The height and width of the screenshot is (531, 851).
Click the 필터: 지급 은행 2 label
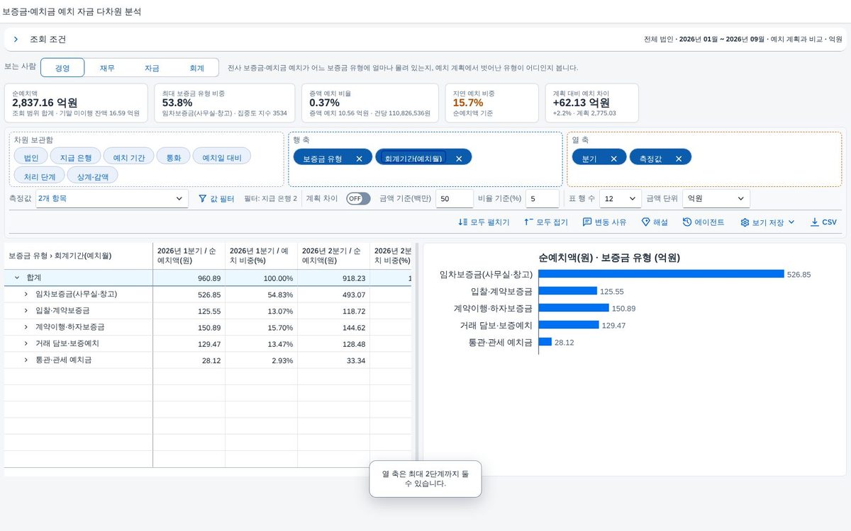tap(270, 199)
